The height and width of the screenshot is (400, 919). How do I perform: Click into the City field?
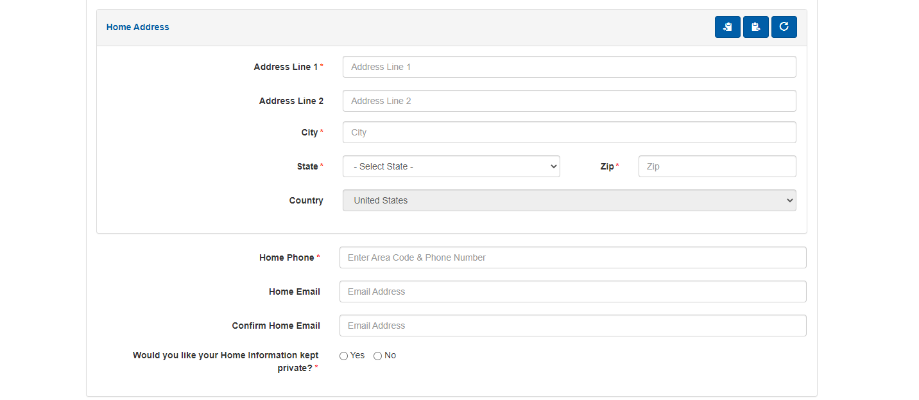click(569, 132)
